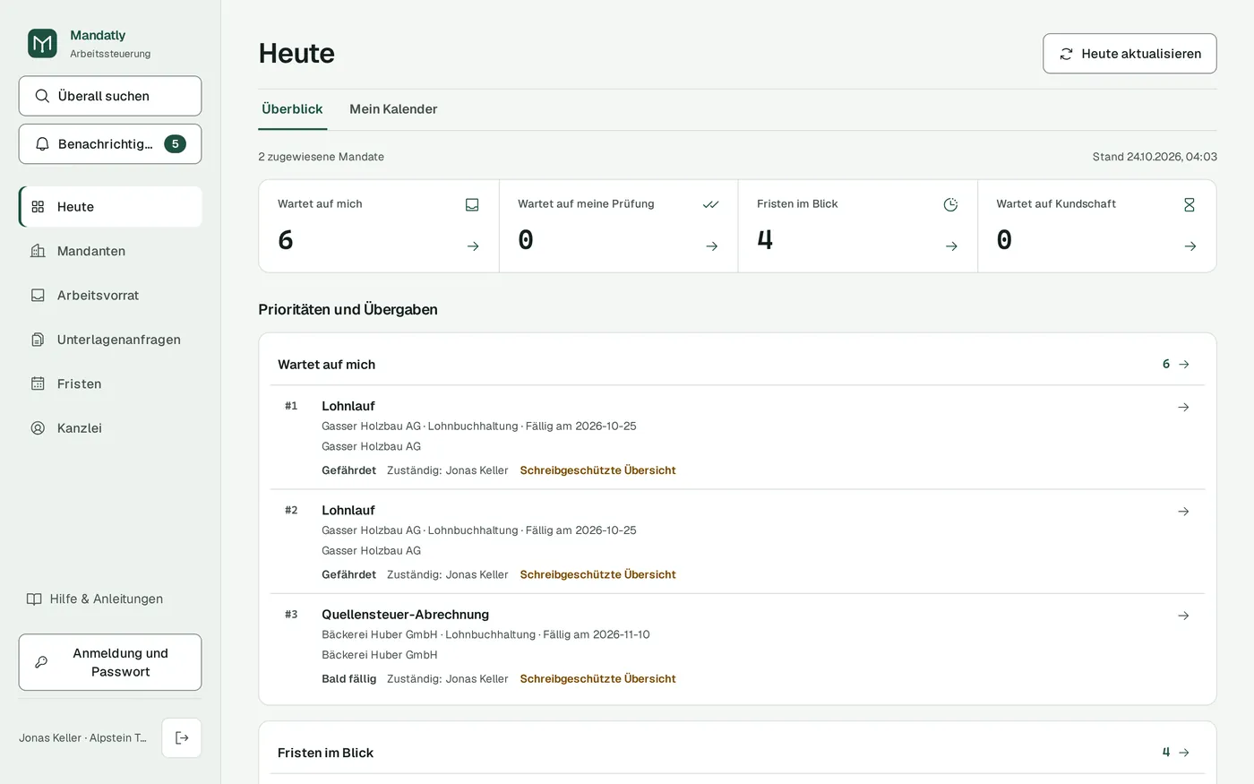Open Kanzlei in the sidebar

110,428
